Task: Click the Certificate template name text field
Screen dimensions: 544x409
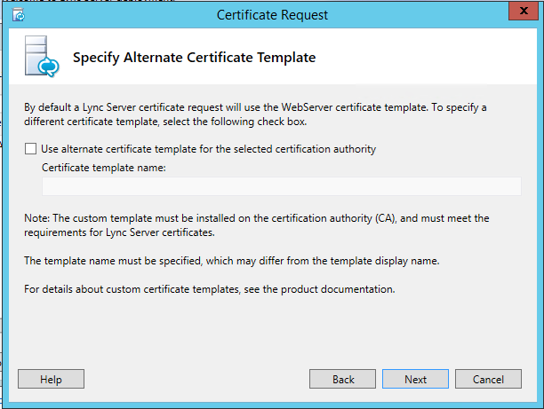Action: click(281, 185)
